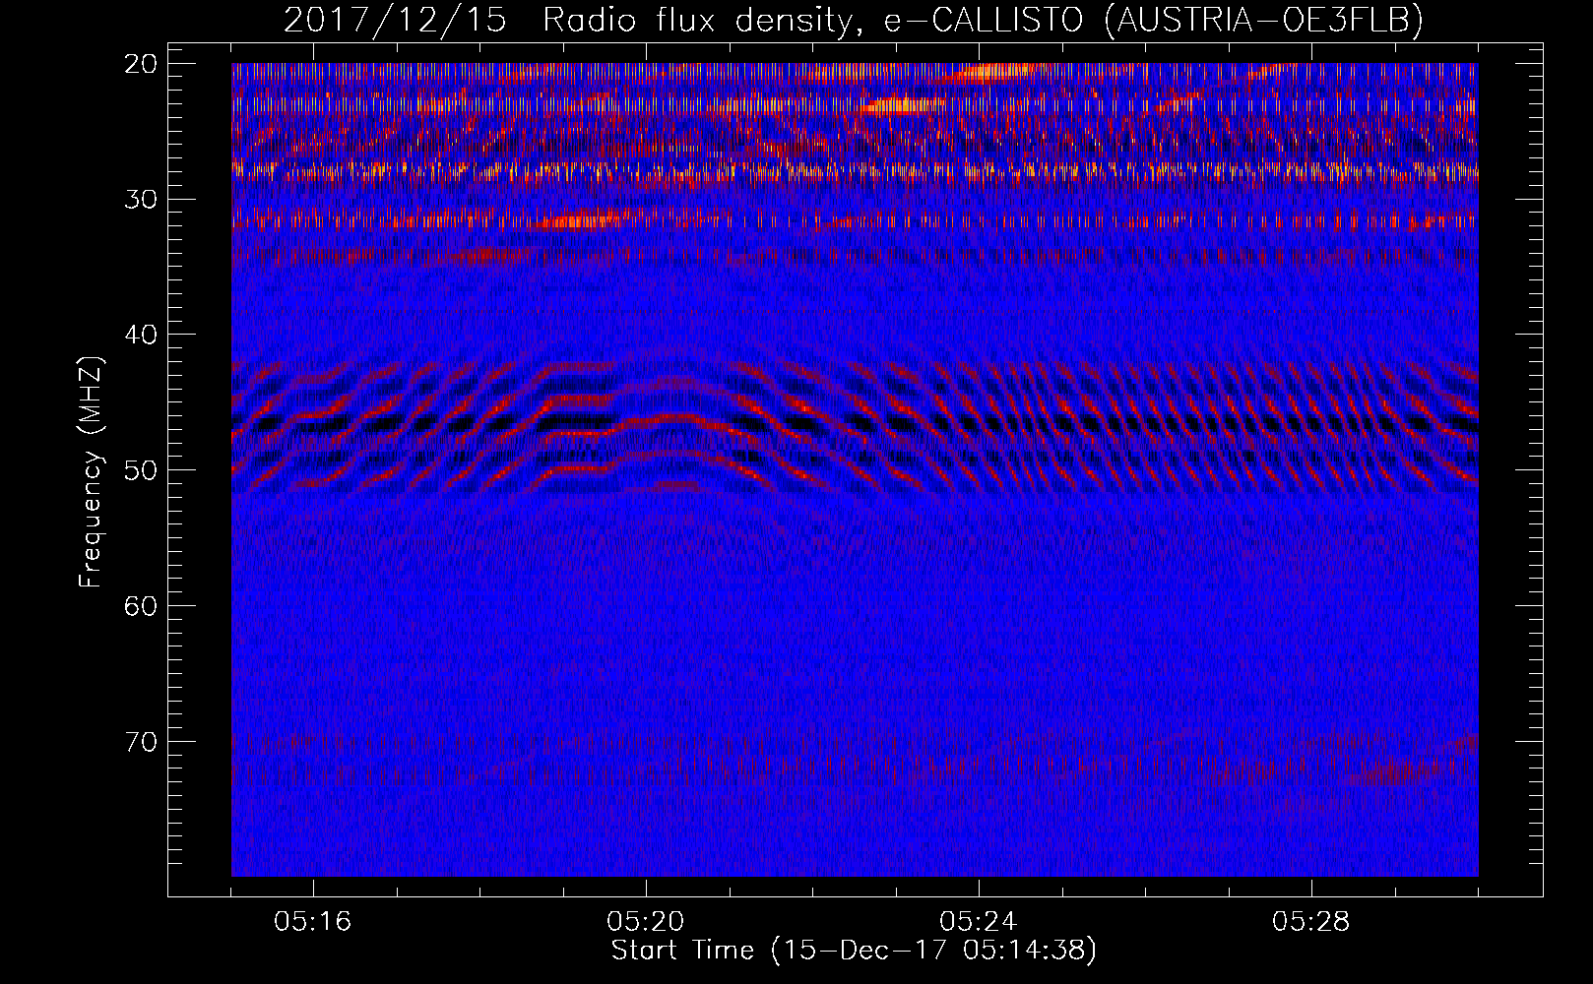Click the 05:20 time tick label

click(x=646, y=922)
